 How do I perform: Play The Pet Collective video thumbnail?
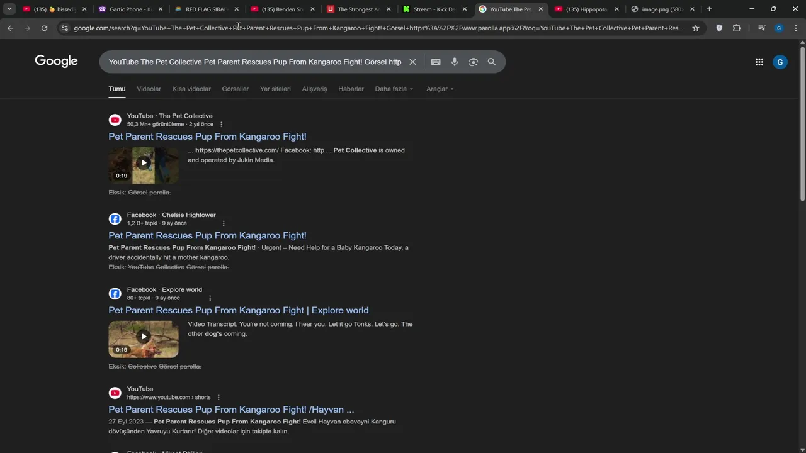[x=144, y=165]
